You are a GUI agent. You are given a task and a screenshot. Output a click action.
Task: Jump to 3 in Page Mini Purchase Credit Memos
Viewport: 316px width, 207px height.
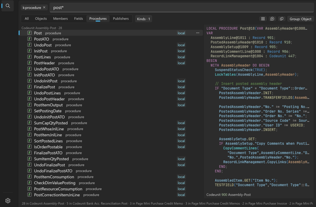pos(212,203)
